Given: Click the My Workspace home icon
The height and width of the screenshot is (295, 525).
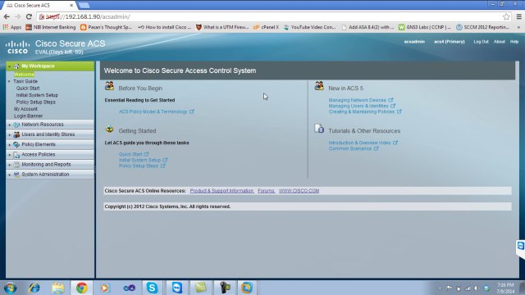Looking at the screenshot, I should 16,66.
